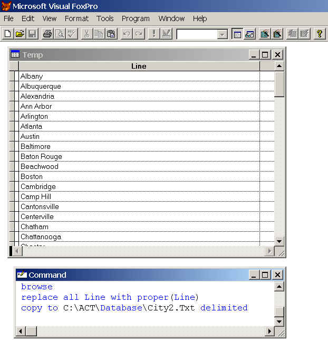This screenshot has width=328, height=340.
Task: Click the Temp window vertical scrollbar thumb
Action: click(x=279, y=84)
